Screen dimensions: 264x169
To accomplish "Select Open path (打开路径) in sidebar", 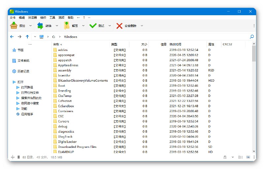I will (x=25, y=87).
